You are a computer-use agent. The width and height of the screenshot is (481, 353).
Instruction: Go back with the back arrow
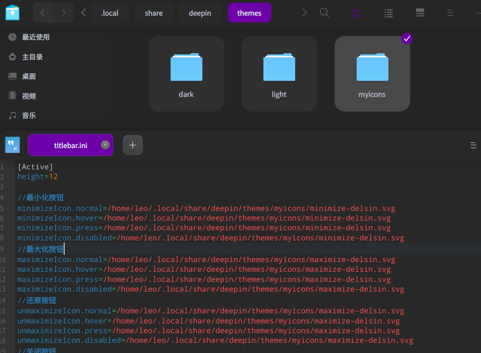[43, 13]
